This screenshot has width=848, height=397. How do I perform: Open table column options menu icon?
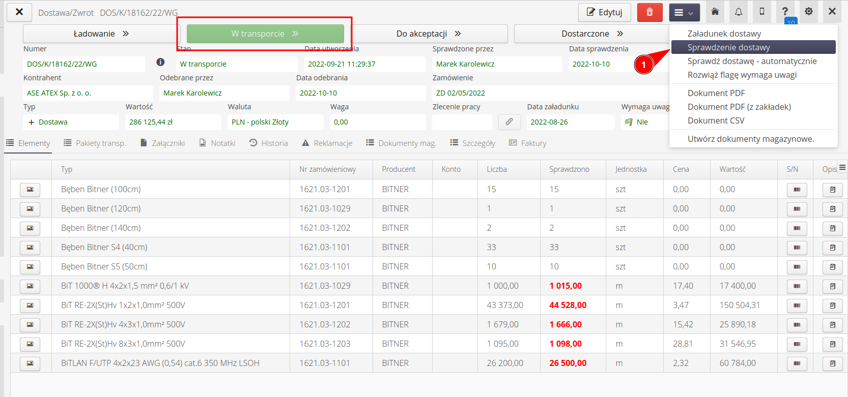842,167
